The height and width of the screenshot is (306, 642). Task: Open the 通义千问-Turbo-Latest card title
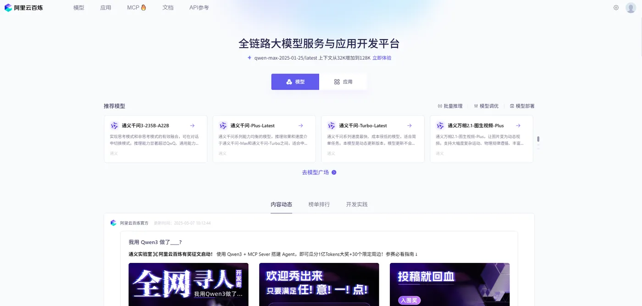(x=363, y=126)
